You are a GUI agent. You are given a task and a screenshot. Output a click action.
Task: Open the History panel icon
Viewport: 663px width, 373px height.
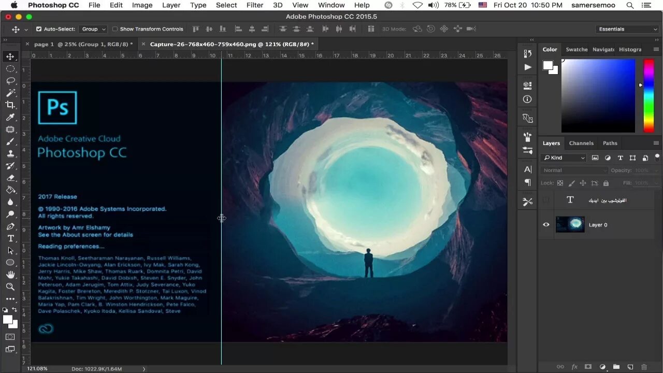pyautogui.click(x=528, y=53)
